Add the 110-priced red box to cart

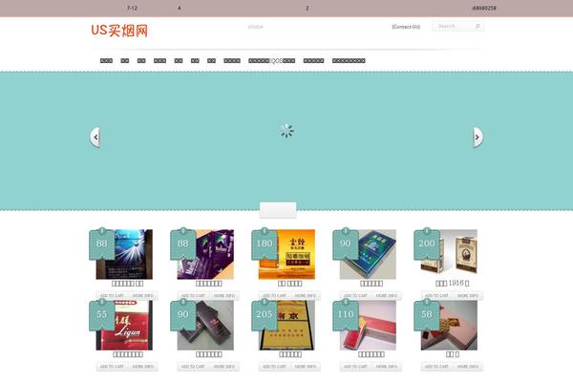pos(355,367)
